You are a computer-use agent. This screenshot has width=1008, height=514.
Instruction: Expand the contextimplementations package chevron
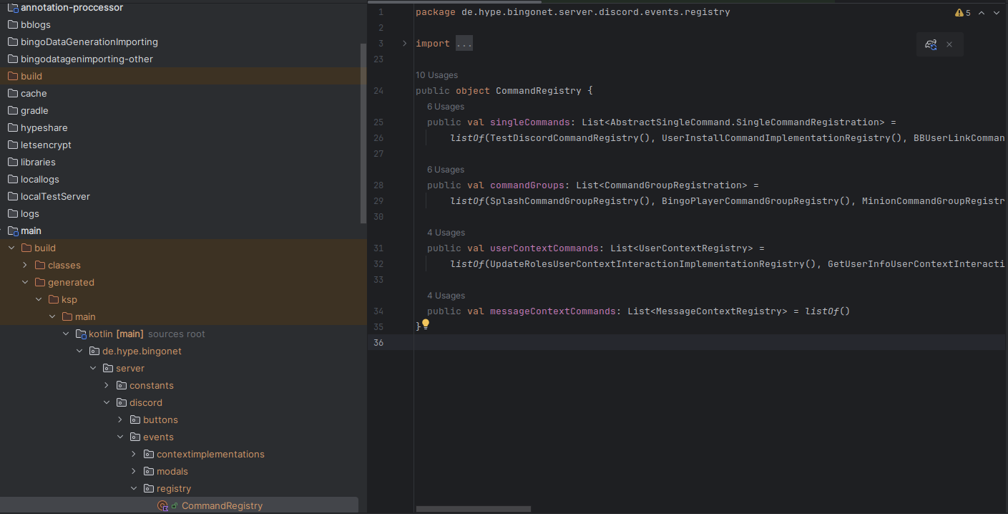134,454
